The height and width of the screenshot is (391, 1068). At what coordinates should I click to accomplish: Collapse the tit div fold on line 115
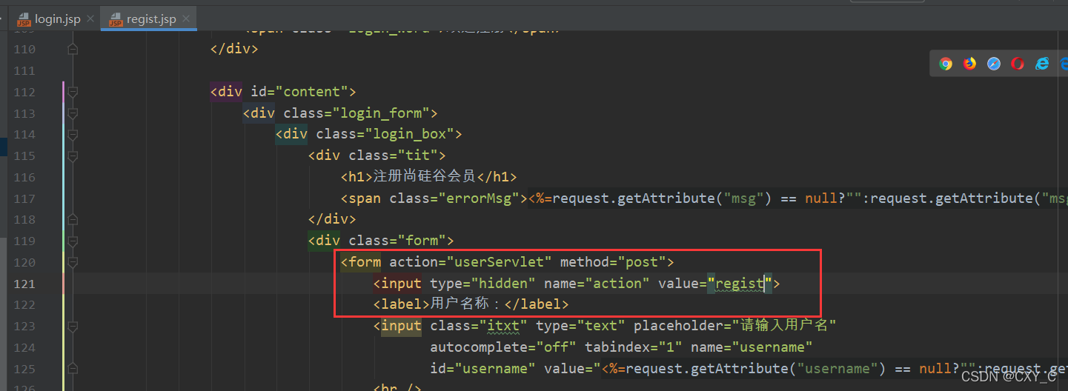click(73, 156)
